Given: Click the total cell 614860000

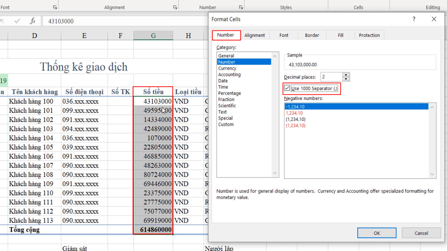Looking at the screenshot, I should pyautogui.click(x=153, y=229).
